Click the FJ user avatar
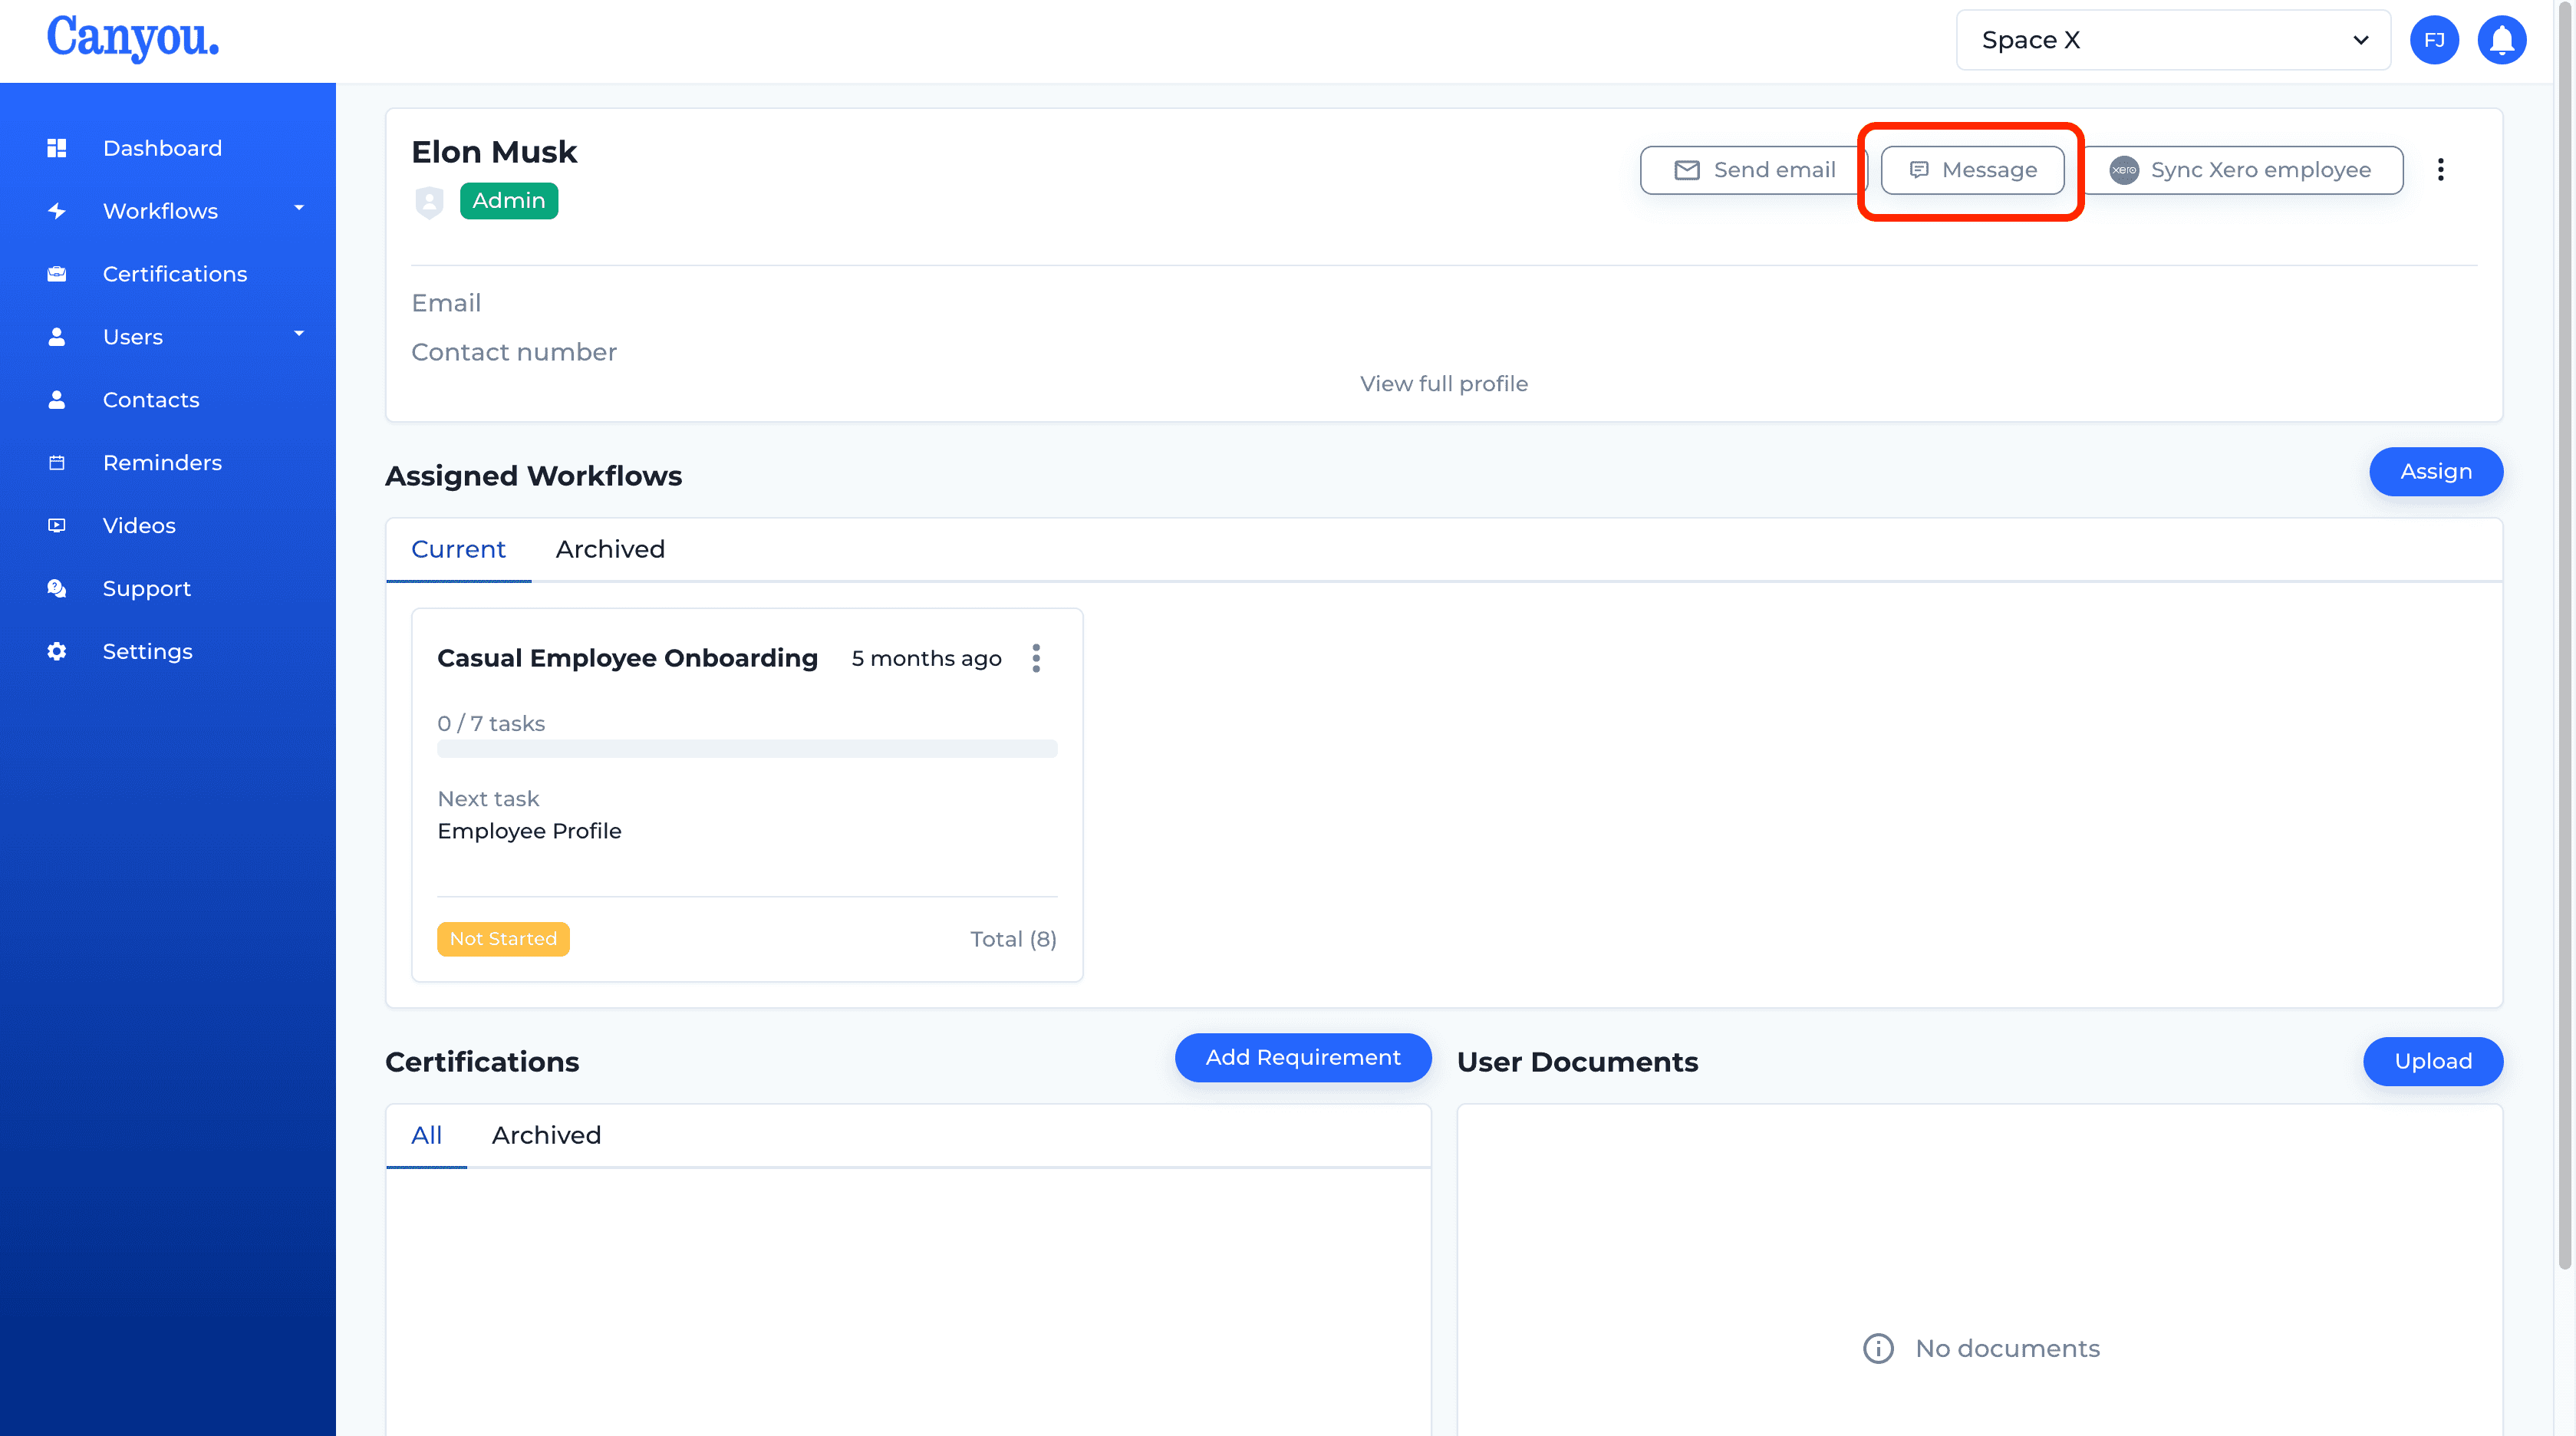The image size is (2576, 1436). point(2434,40)
